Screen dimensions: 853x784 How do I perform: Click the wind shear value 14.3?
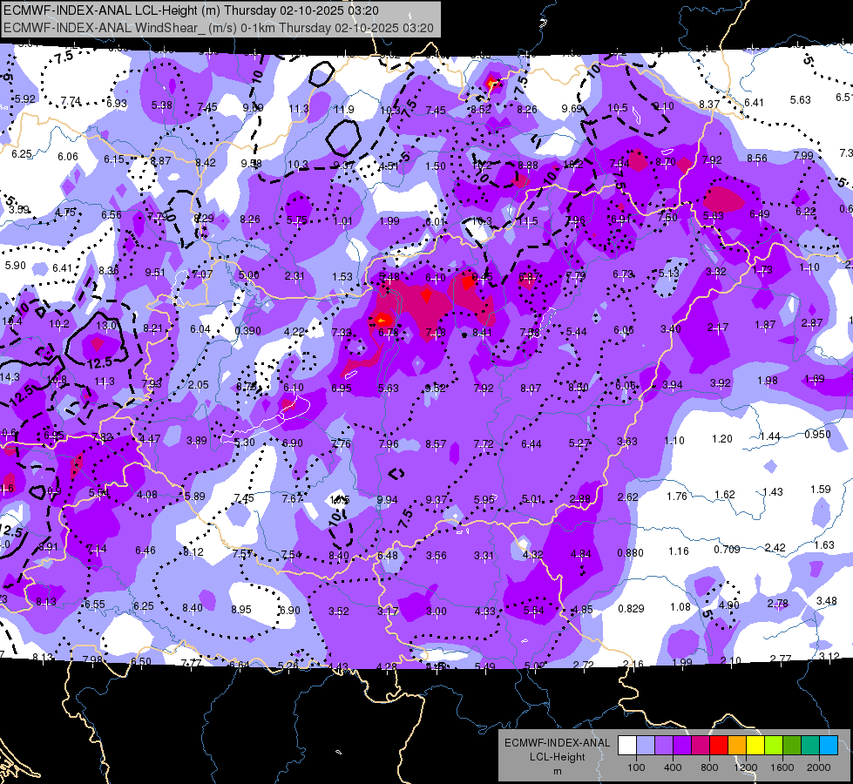tap(10, 377)
